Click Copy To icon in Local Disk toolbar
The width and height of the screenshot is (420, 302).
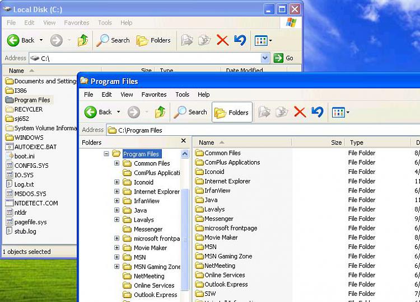[204, 40]
